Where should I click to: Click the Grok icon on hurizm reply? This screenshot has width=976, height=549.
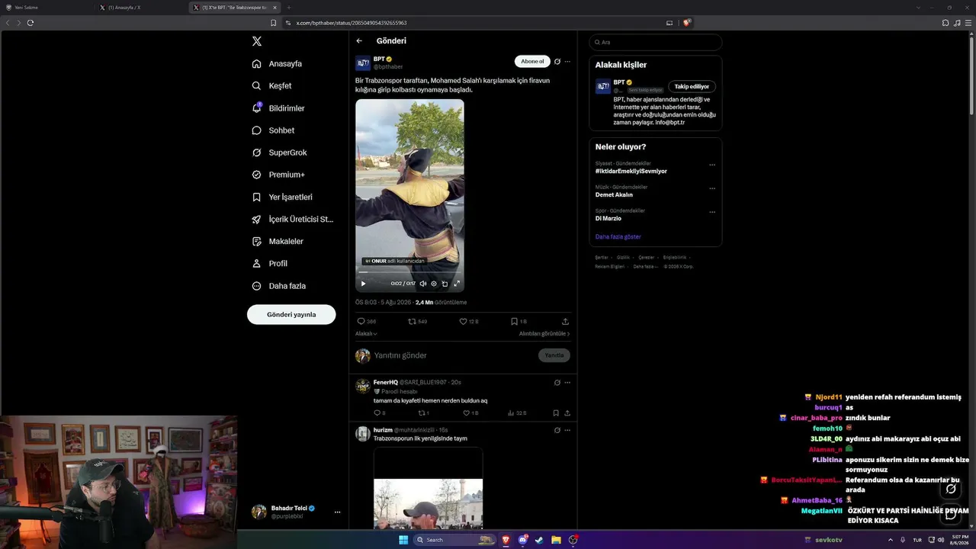(557, 431)
